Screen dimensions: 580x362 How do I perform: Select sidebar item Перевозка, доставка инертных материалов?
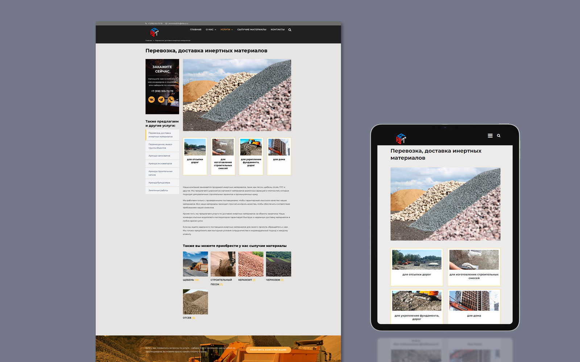pyautogui.click(x=162, y=135)
